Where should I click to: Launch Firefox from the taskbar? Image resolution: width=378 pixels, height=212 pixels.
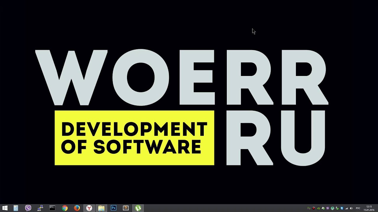coord(77,208)
